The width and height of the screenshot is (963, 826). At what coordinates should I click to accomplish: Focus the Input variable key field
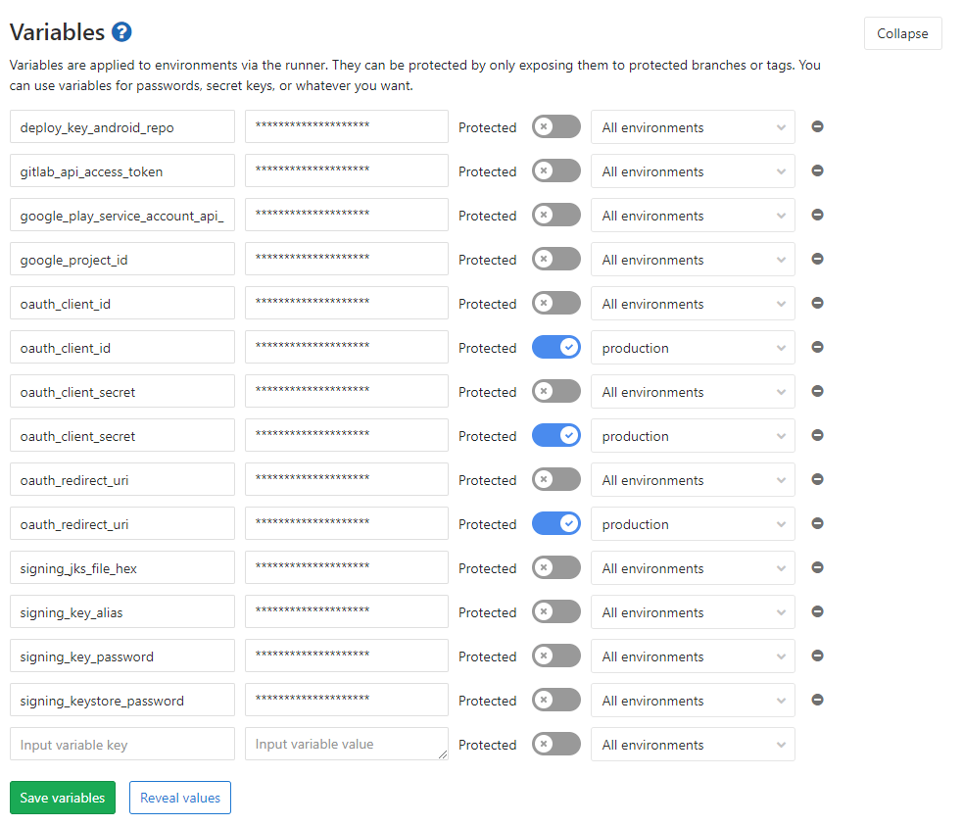(122, 745)
